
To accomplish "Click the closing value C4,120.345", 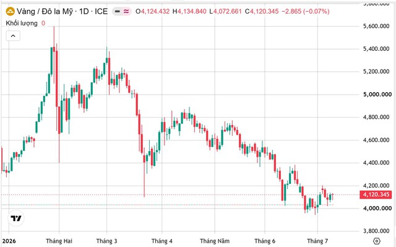I will coord(262,11).
